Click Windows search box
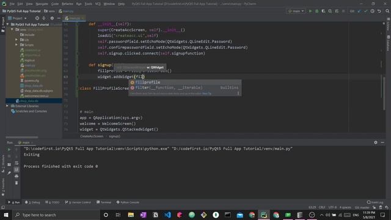391x220 pixels. 56,215
